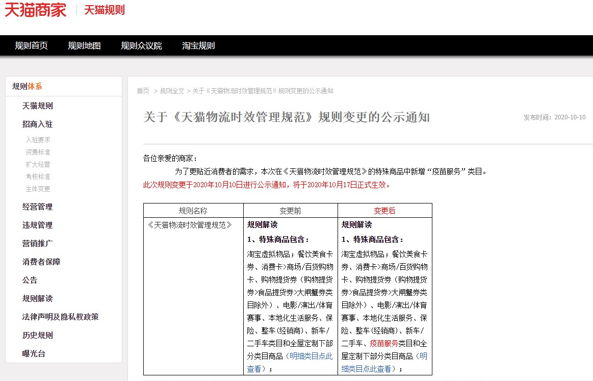Viewport: 593px width, 381px height.
Task: Expand 经营管理 sidebar category
Action: click(x=37, y=207)
